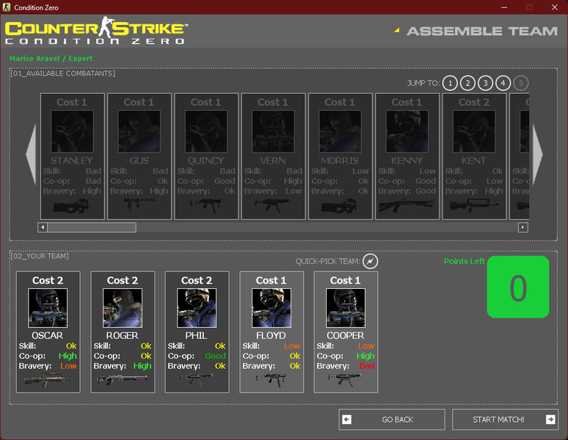Click Vern's weapon icon
The width and height of the screenshot is (568, 440).
(272, 205)
